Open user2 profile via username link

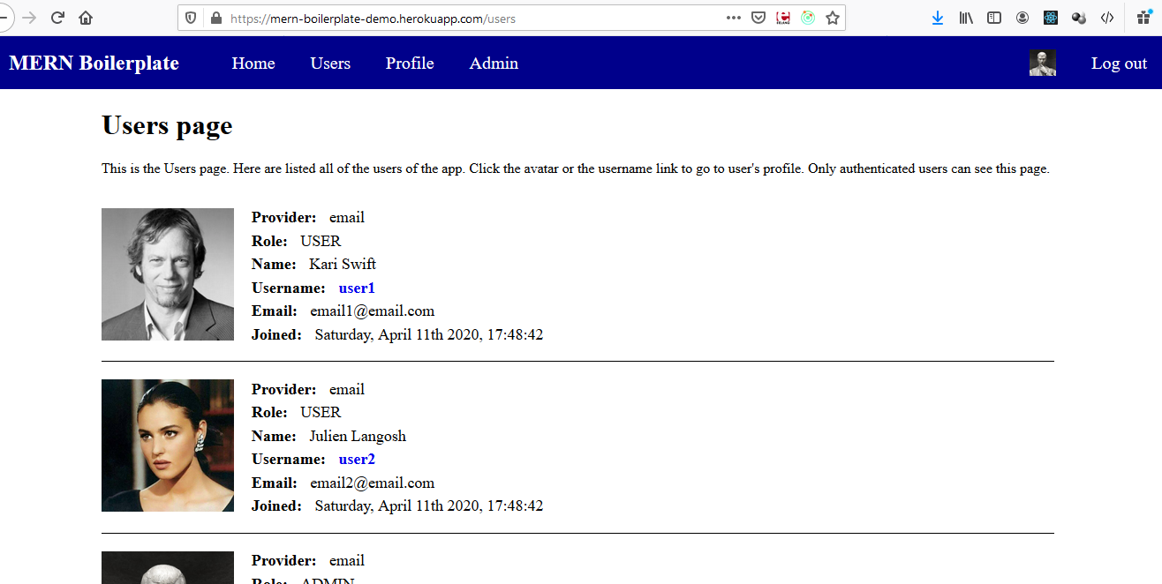pyautogui.click(x=357, y=459)
